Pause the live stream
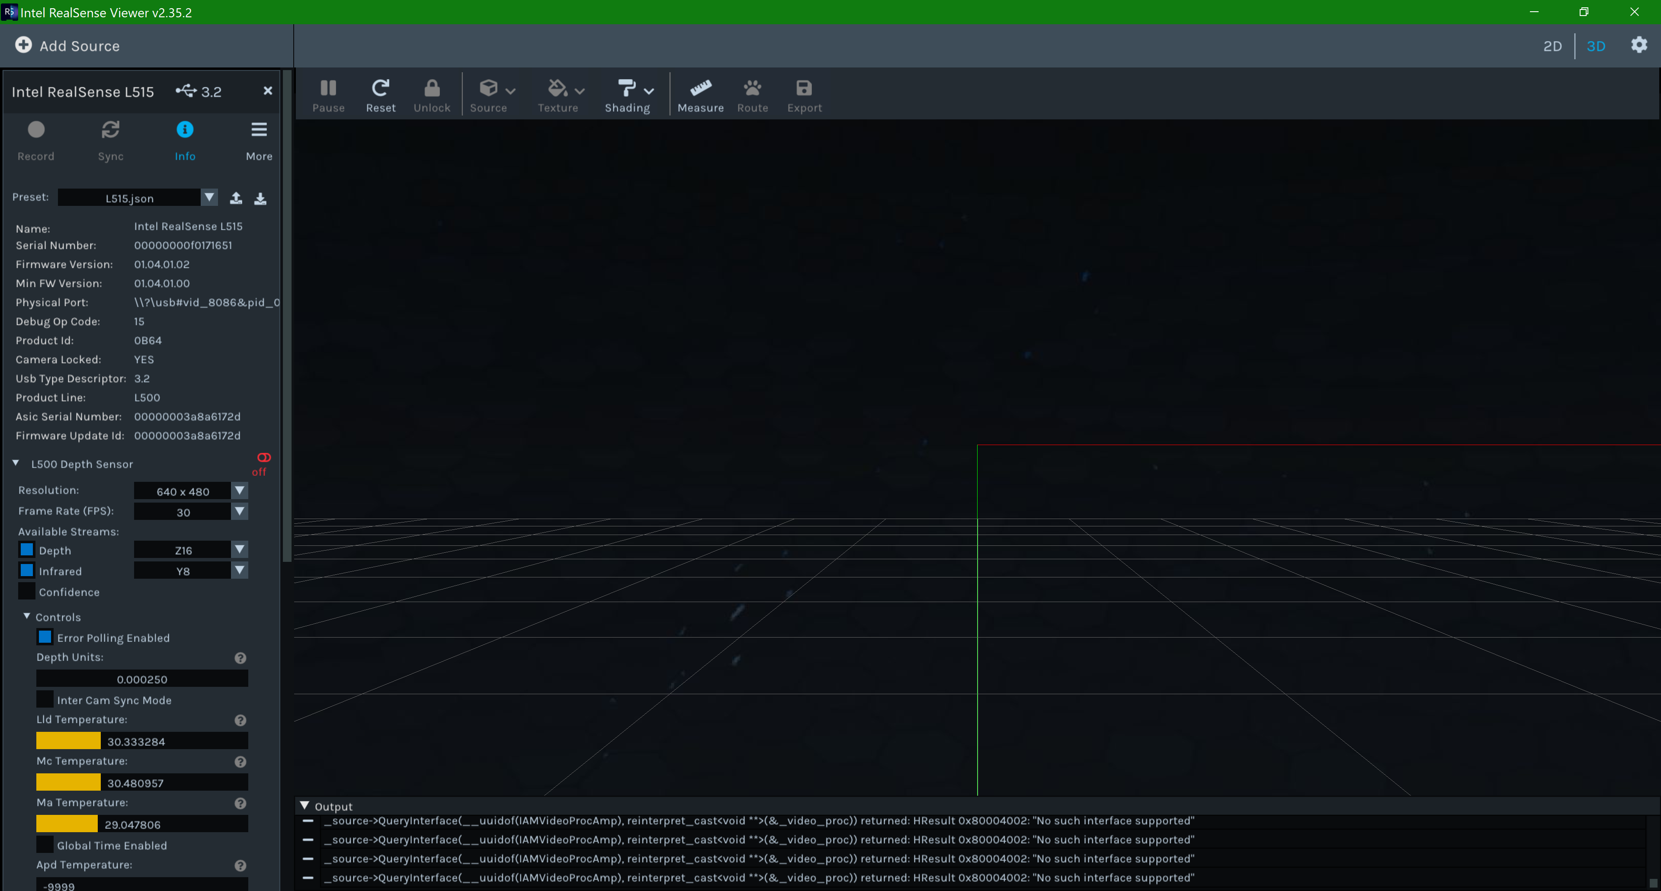 tap(328, 94)
